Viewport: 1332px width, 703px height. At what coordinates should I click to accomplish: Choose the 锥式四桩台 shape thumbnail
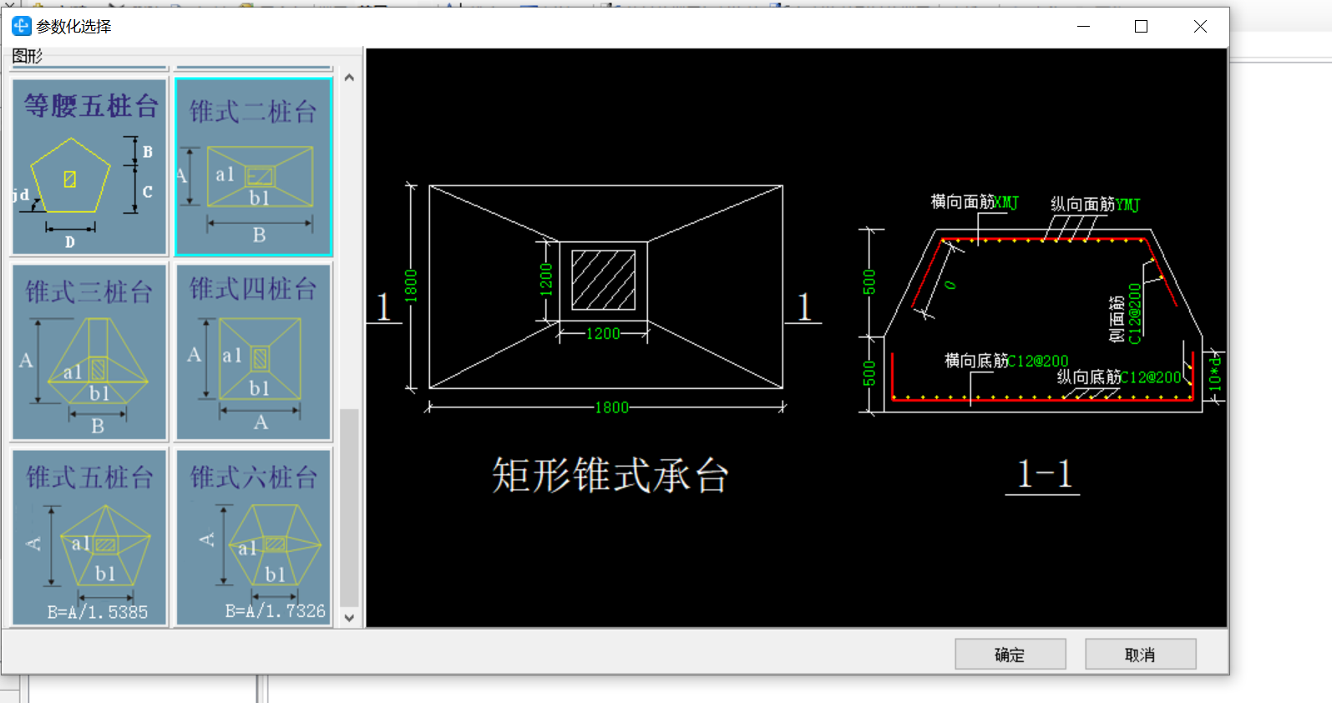click(x=254, y=351)
